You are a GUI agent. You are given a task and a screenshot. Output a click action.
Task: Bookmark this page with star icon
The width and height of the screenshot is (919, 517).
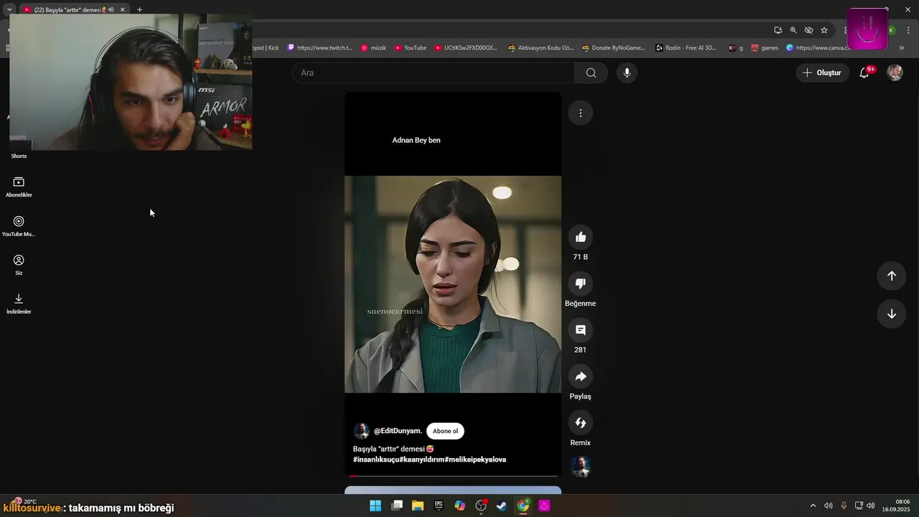tap(824, 30)
